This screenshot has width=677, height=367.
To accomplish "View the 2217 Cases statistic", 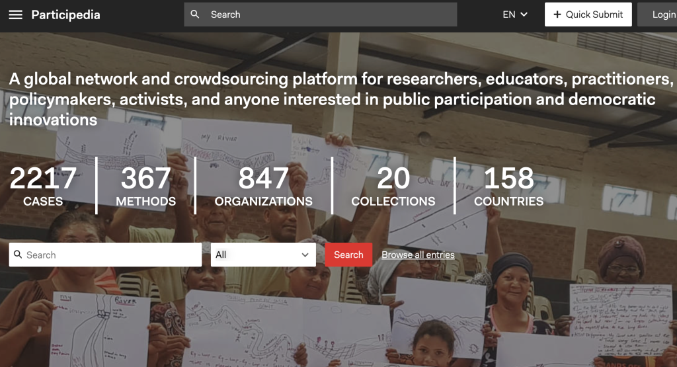I will pos(43,186).
